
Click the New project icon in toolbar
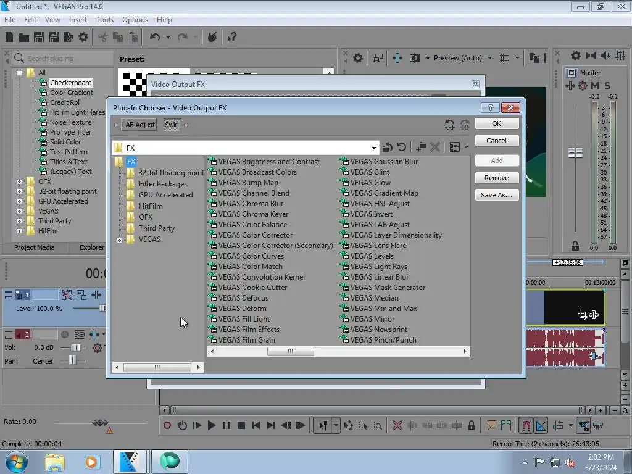(x=9, y=37)
